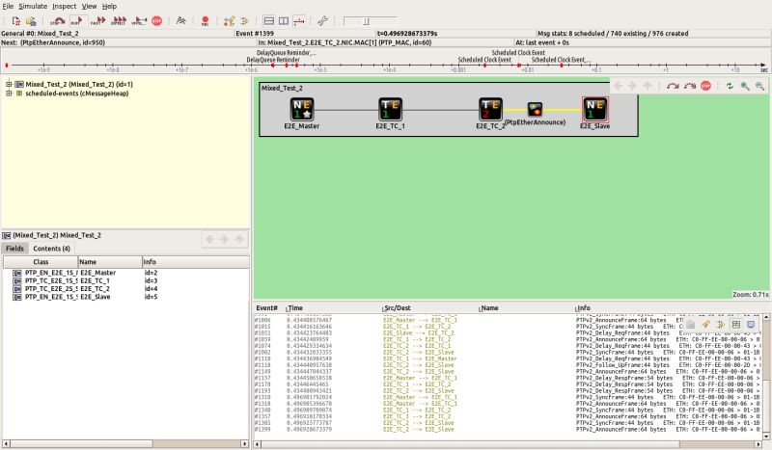Select Mixed_Test_2 (id=1) tree item

[79, 84]
